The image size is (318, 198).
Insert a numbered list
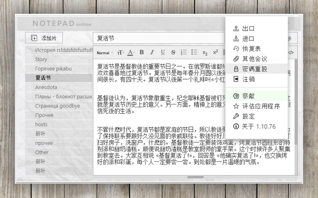point(183,52)
